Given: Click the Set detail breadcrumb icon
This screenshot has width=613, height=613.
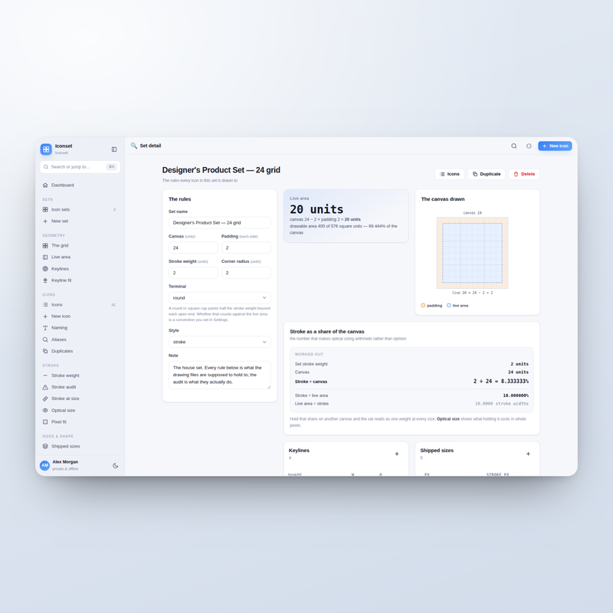Looking at the screenshot, I should [133, 146].
